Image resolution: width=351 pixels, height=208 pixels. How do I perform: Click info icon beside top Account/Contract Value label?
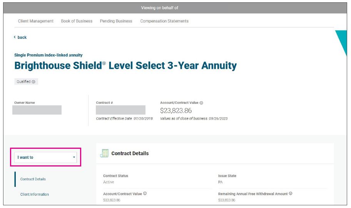pyautogui.click(x=201, y=103)
